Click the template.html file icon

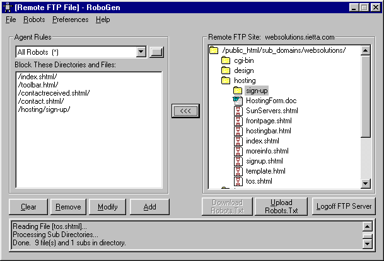click(238, 171)
